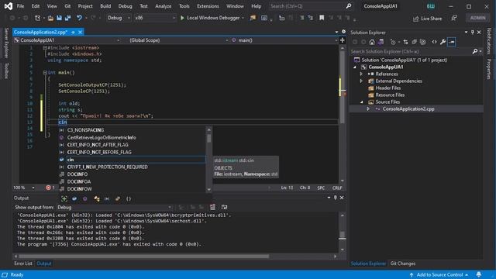Toggle Show All Files in Solution Explorer

(422, 42)
